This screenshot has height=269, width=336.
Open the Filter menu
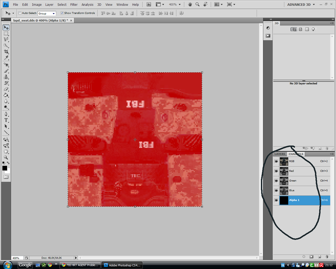click(74, 4)
